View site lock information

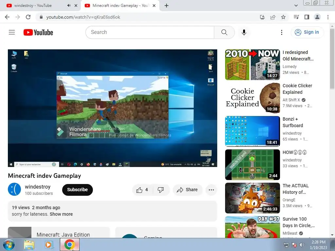41,17
